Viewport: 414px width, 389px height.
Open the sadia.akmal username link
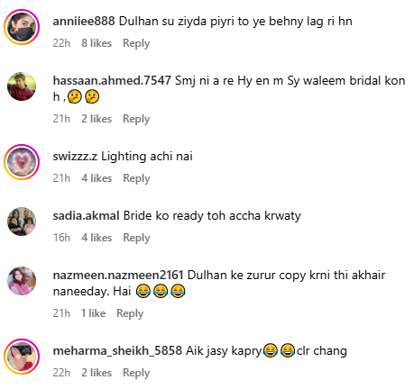tap(86, 215)
